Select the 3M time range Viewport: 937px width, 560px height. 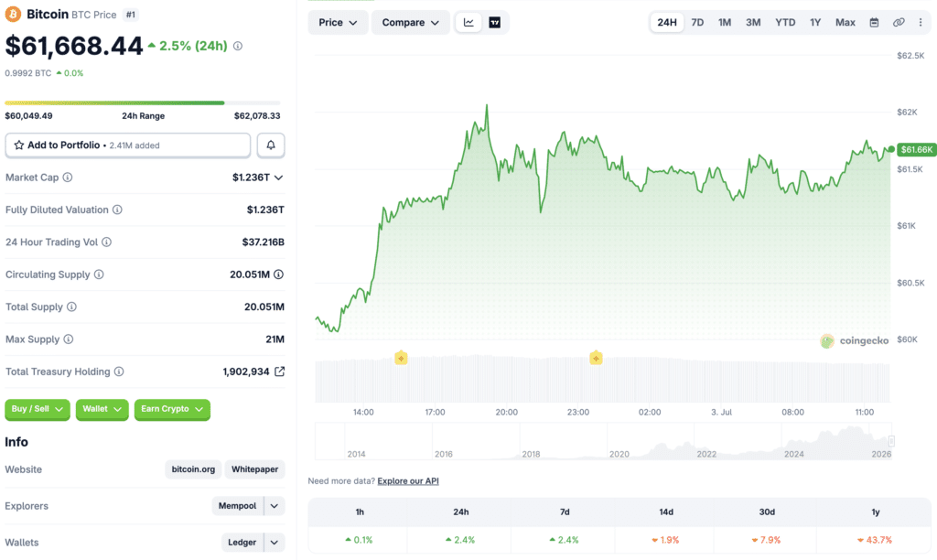pos(753,23)
